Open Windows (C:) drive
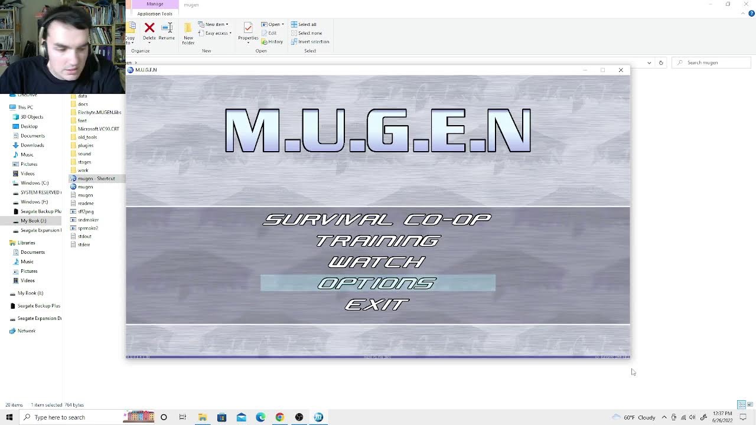 pyautogui.click(x=30, y=183)
